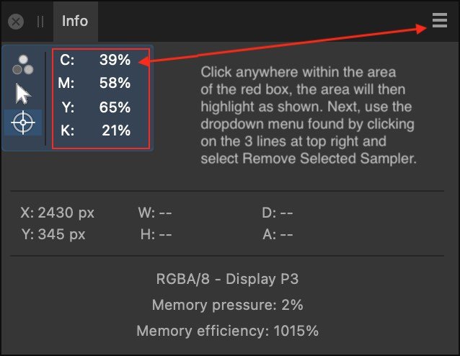Close the Info panel
Viewport: 460px width, 356px height.
(x=16, y=22)
